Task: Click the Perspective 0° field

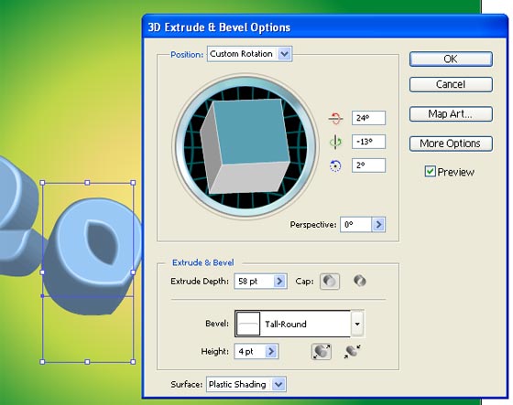Action: coord(356,224)
